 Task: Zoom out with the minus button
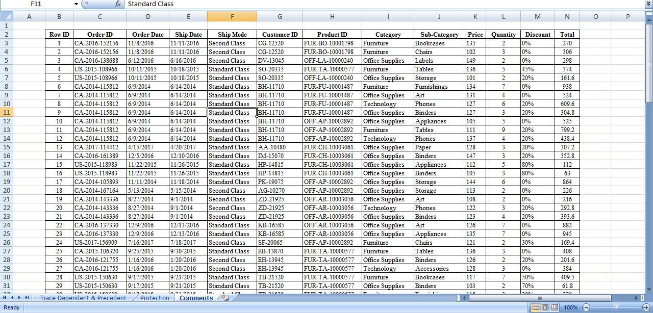[586, 307]
